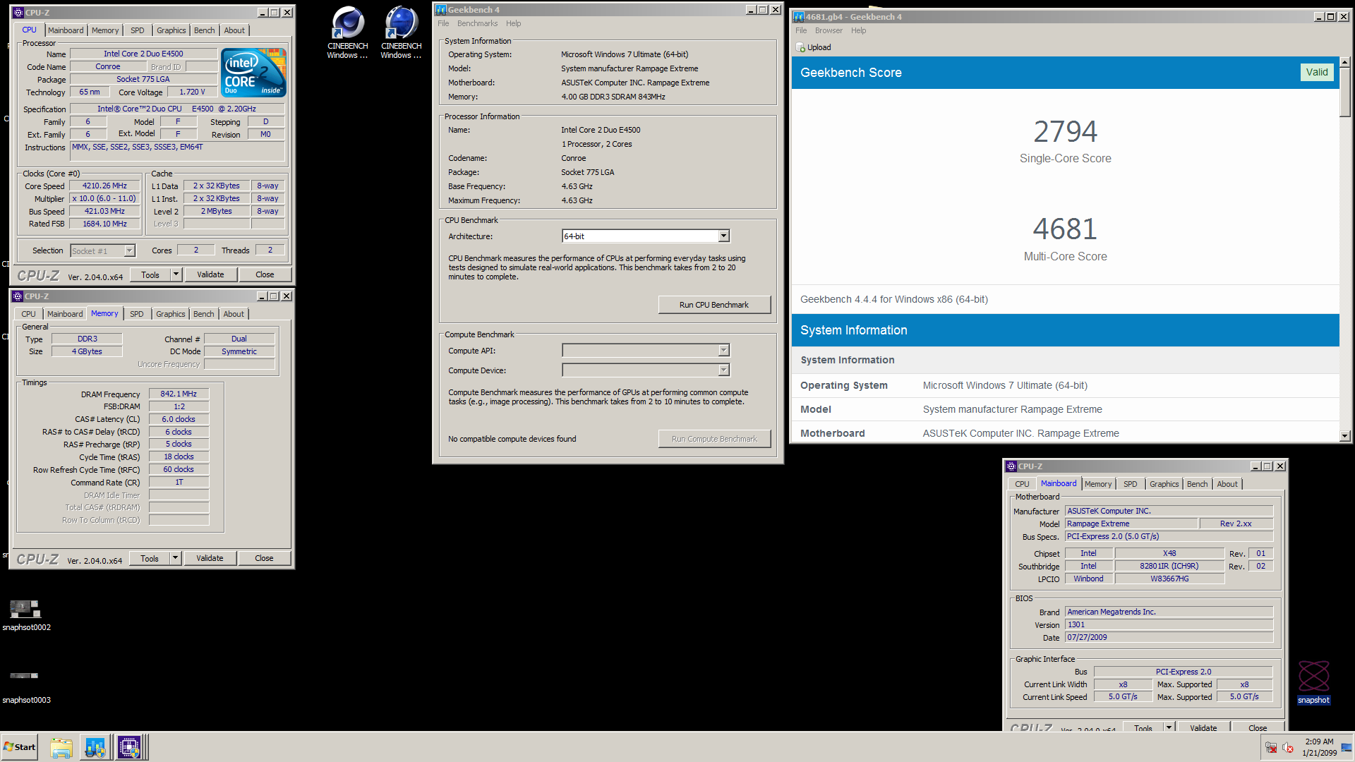The height and width of the screenshot is (762, 1355).
Task: Click the CPU-Z Mainboard window title icon
Action: tap(1011, 466)
